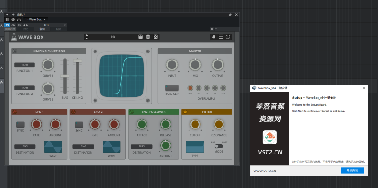Click the gear settings icon in host bar
Screen dimensions: 378x188
coord(212,29)
